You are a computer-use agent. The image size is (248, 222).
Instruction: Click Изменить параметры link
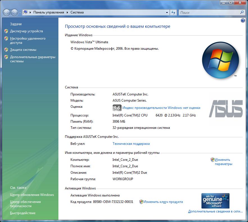[223, 162]
